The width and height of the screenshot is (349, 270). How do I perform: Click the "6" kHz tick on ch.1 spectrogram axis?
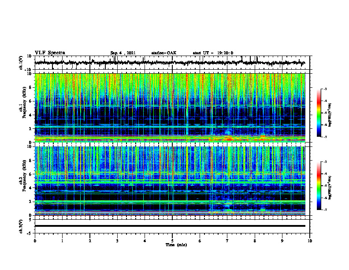[x=31, y=101]
